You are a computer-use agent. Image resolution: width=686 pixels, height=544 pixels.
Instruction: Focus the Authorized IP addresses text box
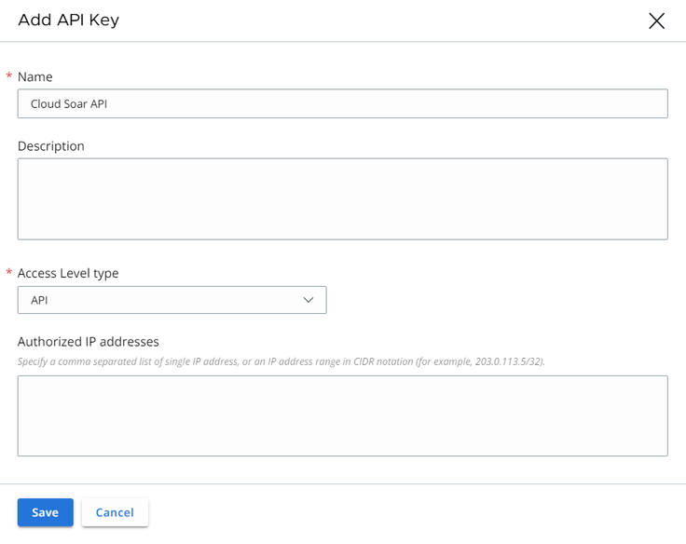coord(342,415)
